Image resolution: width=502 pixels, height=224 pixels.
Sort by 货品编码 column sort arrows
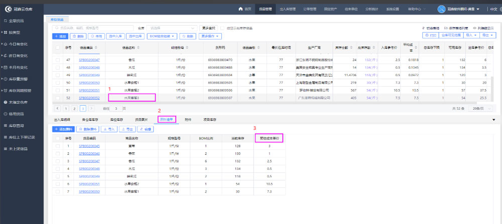click(x=96, y=48)
